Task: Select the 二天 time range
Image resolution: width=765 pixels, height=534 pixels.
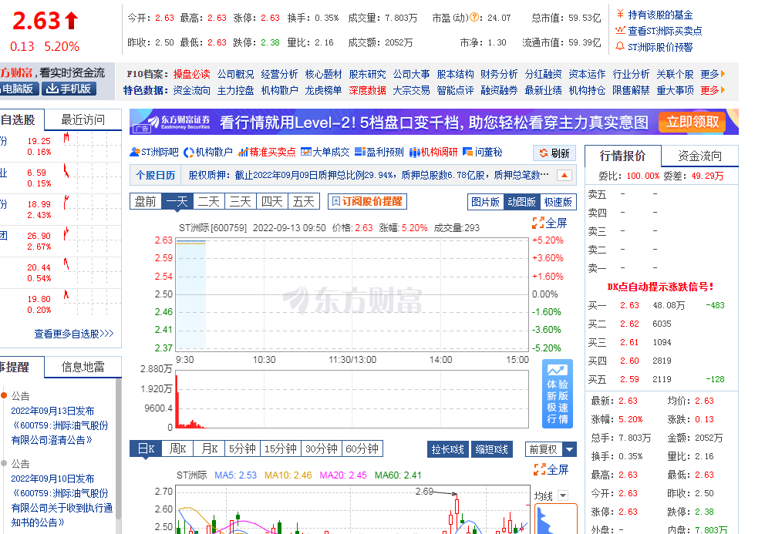Action: point(209,201)
